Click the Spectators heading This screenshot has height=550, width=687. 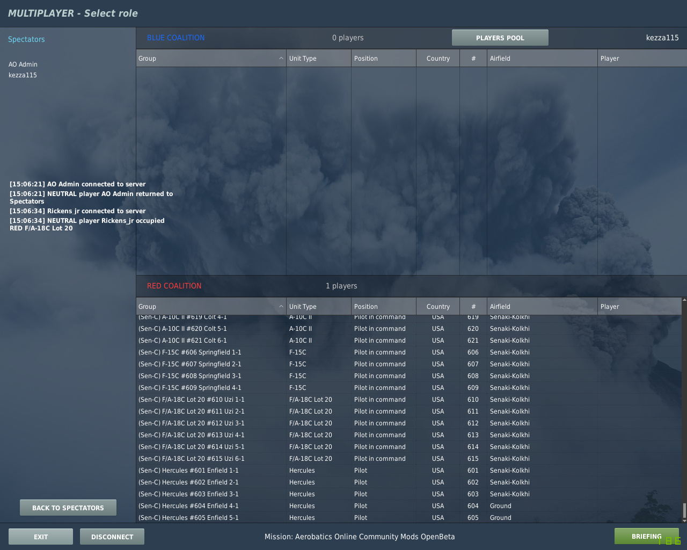[26, 39]
